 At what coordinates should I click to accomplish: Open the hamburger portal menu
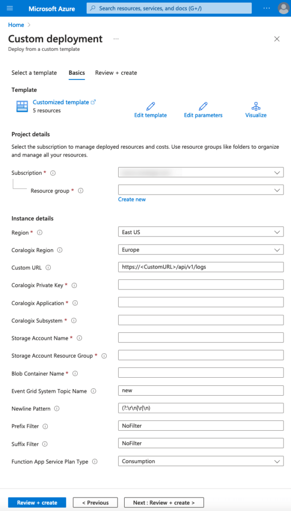10,8
